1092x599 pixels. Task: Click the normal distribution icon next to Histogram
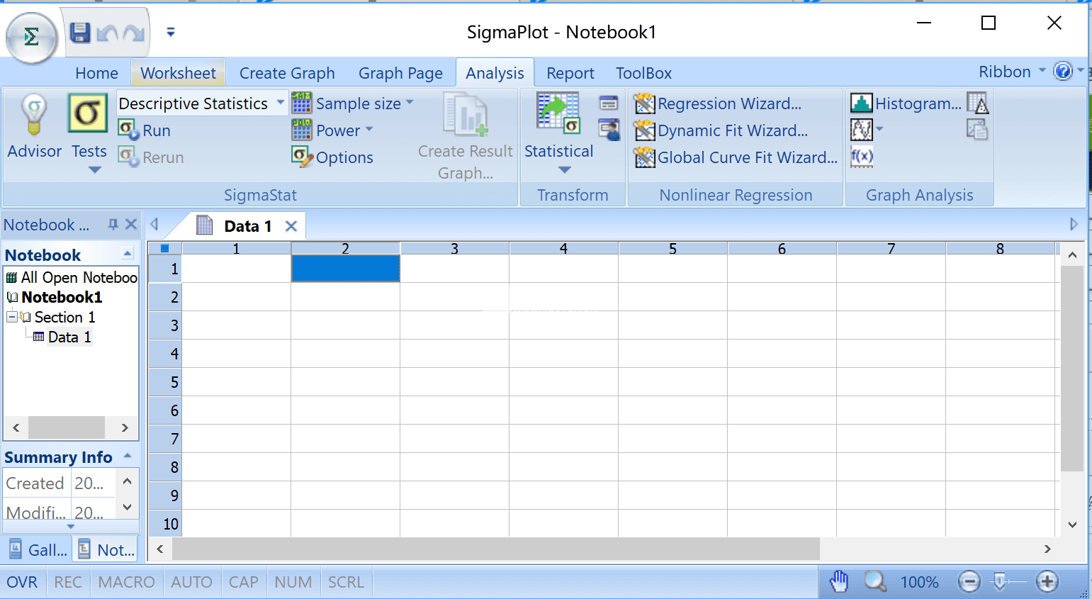coord(978,103)
